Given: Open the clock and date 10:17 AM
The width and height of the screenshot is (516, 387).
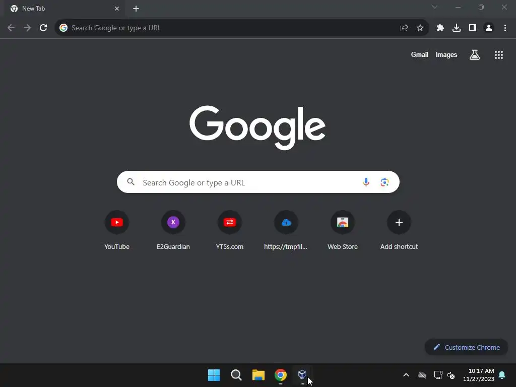Looking at the screenshot, I should point(479,375).
